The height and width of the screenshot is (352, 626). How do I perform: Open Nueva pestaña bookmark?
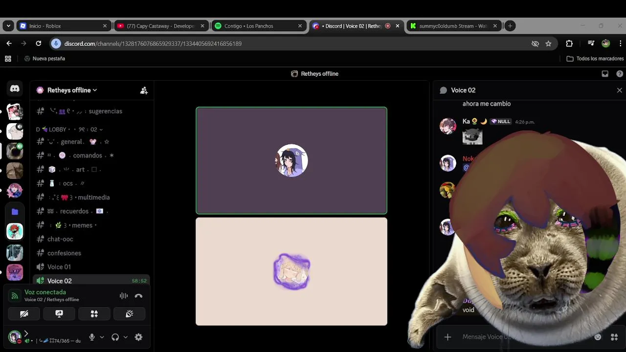45,59
